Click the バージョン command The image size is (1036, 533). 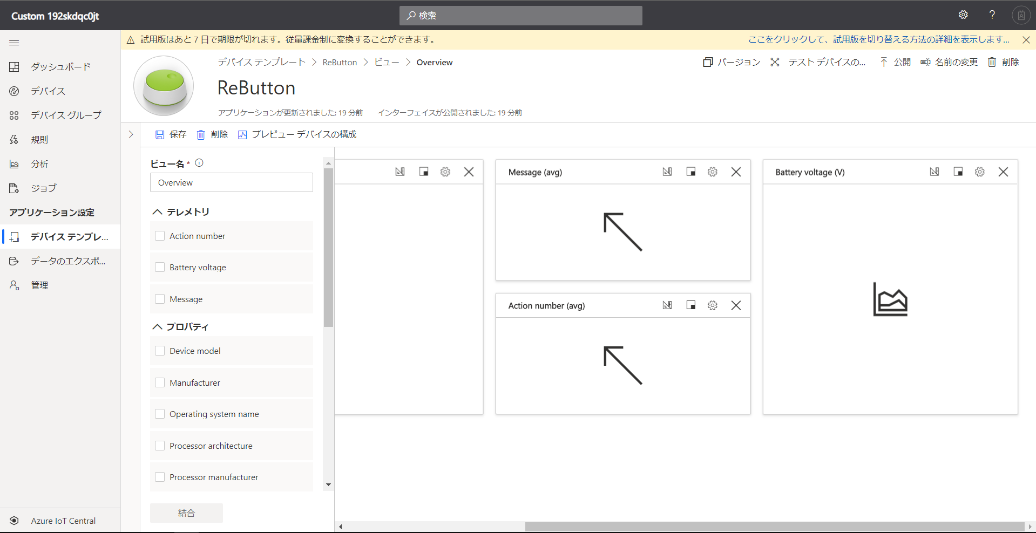[x=732, y=62]
